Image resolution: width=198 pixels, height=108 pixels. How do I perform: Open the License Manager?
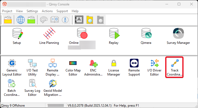pyautogui.click(x=114, y=68)
